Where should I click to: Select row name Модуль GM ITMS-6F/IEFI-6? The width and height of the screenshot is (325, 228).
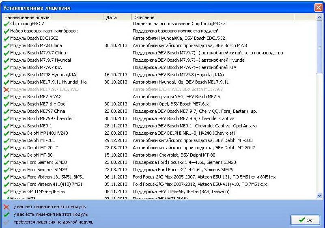pos(37,191)
